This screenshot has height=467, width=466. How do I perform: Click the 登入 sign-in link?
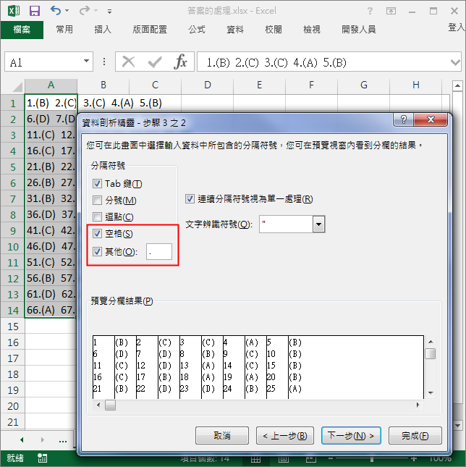click(456, 28)
